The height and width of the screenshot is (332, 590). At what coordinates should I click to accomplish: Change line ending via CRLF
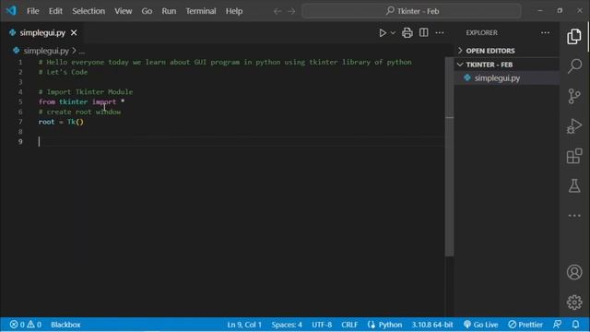[x=349, y=325]
